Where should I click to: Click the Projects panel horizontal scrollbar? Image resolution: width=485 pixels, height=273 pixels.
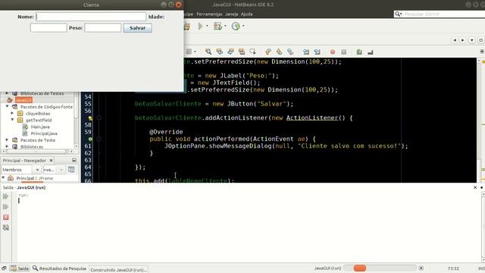tap(37, 152)
